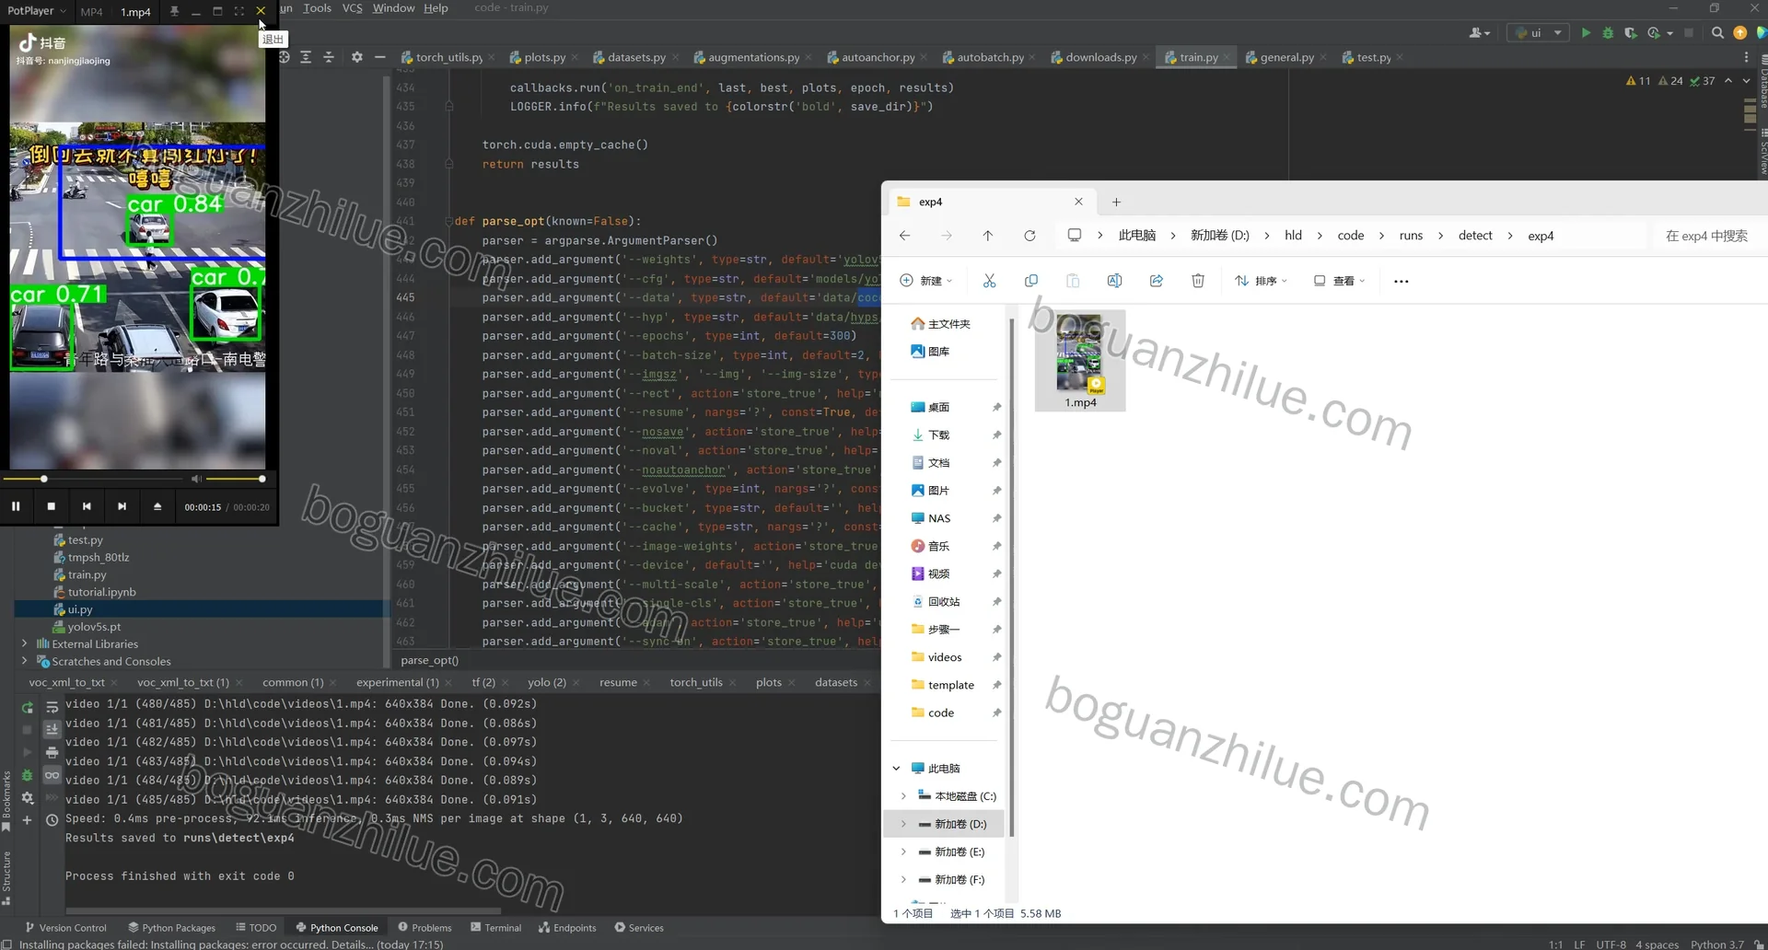Open the VCS menu in PyCharm
This screenshot has height=950, width=1768.
pyautogui.click(x=352, y=8)
